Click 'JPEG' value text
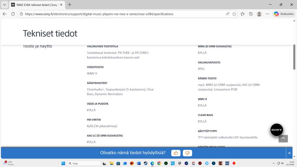The height and width of the screenshot is (167, 297). pos(201,69)
